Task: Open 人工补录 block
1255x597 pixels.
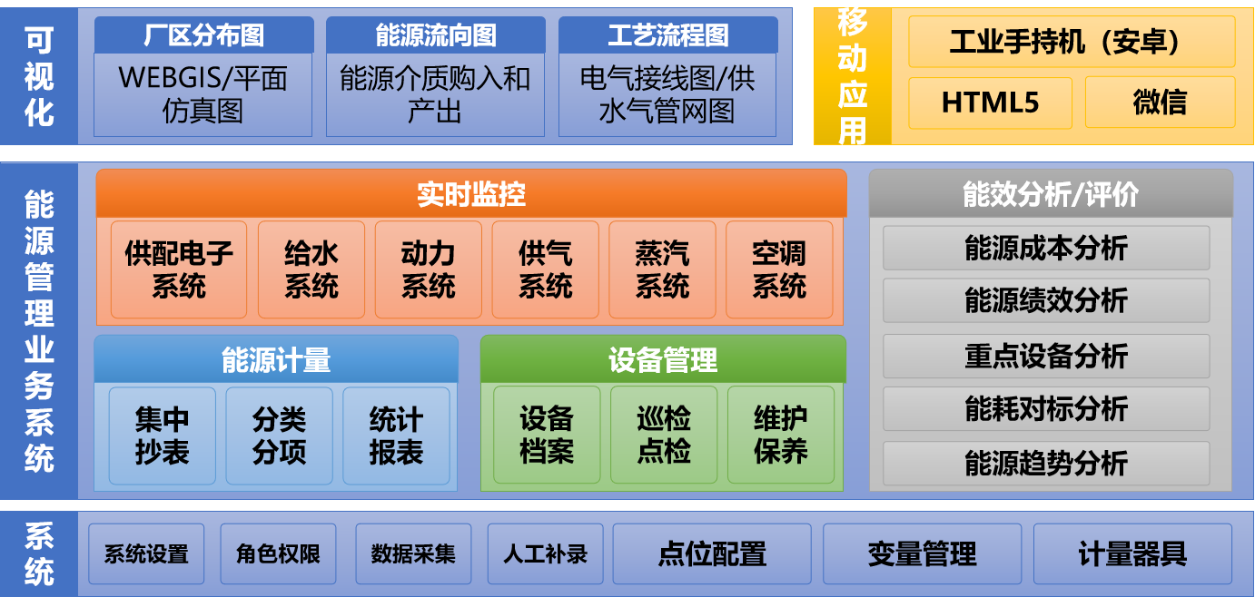Action: pyautogui.click(x=546, y=553)
